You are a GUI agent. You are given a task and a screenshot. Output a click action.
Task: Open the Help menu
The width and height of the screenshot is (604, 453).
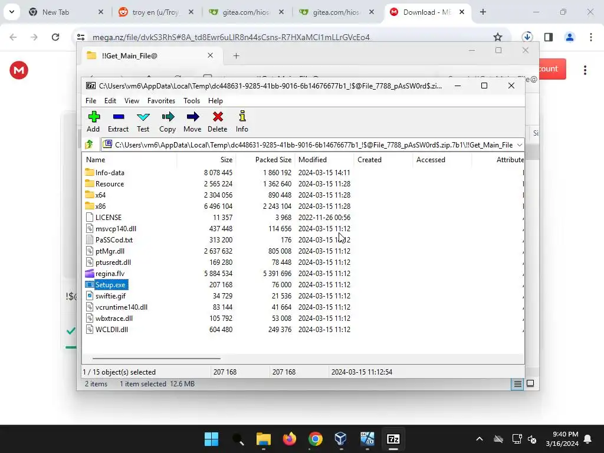click(215, 100)
